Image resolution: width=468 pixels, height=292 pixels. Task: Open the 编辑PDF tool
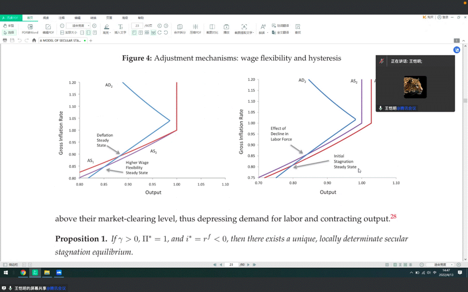click(48, 28)
